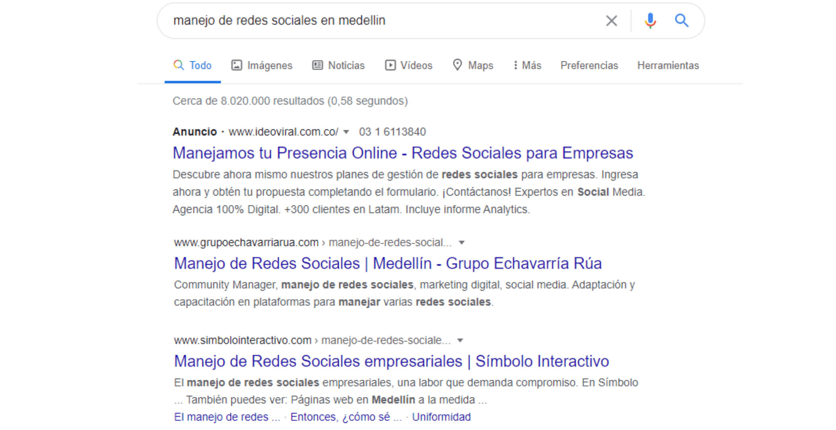
Task: Click the Vídeos play icon
Action: coord(390,65)
